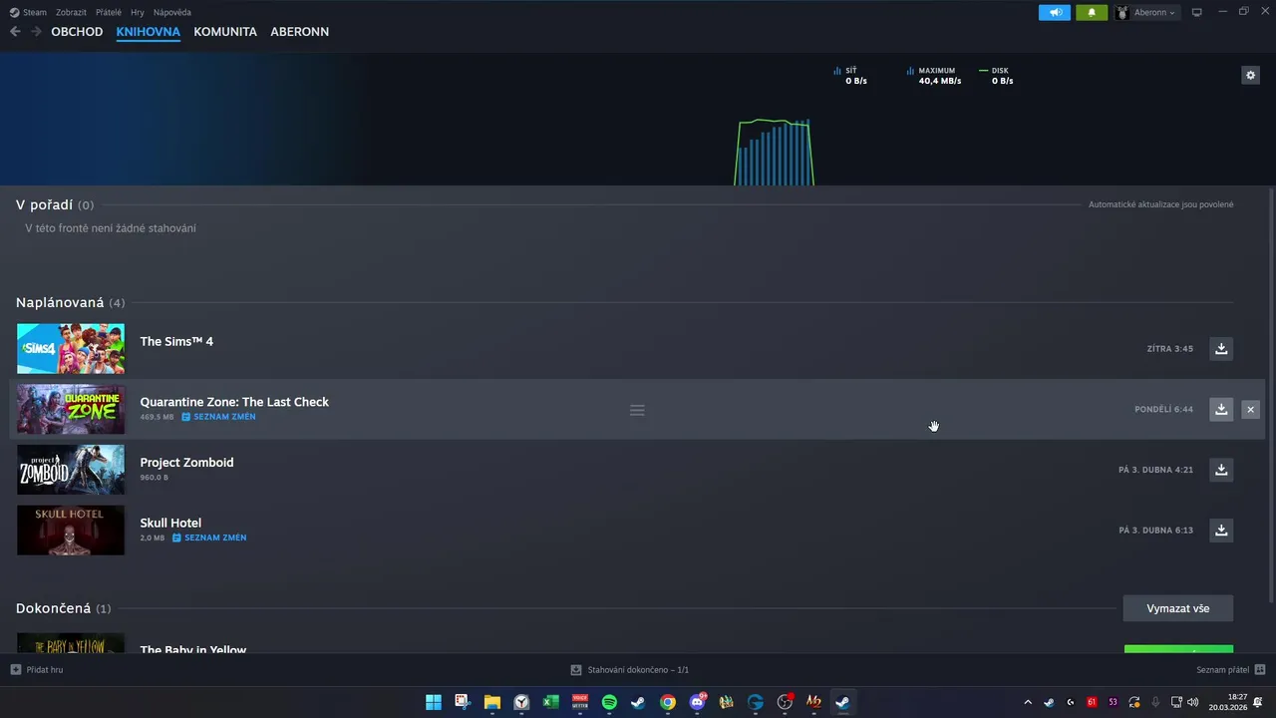1276x718 pixels.
Task: Click the PONDĚLÍ 6:44 scheduled time
Action: click(x=1163, y=410)
